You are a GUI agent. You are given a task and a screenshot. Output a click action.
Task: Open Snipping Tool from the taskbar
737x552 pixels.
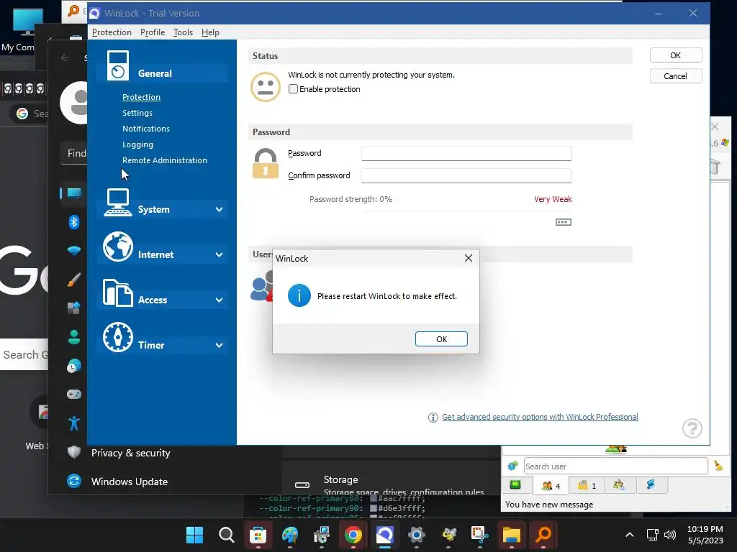point(479,535)
